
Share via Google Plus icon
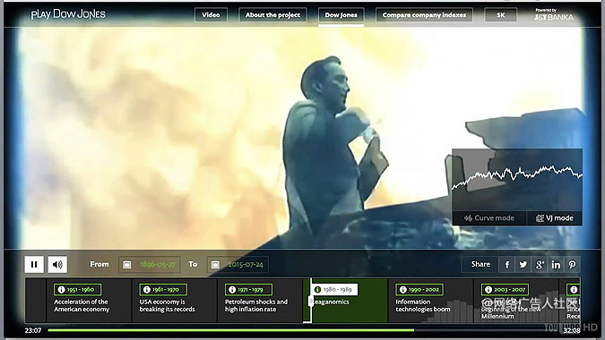point(540,265)
